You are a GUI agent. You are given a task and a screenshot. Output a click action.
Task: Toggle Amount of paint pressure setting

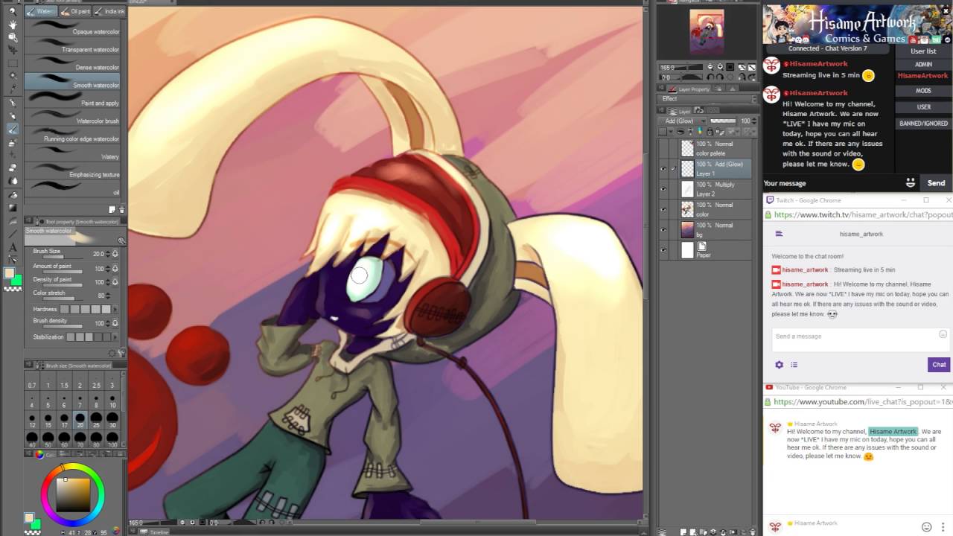pyautogui.click(x=115, y=267)
